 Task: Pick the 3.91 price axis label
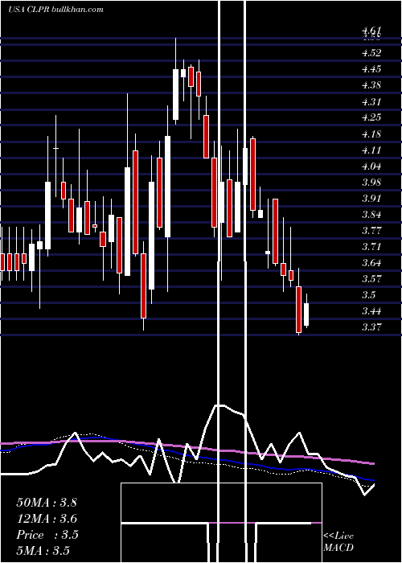371,199
